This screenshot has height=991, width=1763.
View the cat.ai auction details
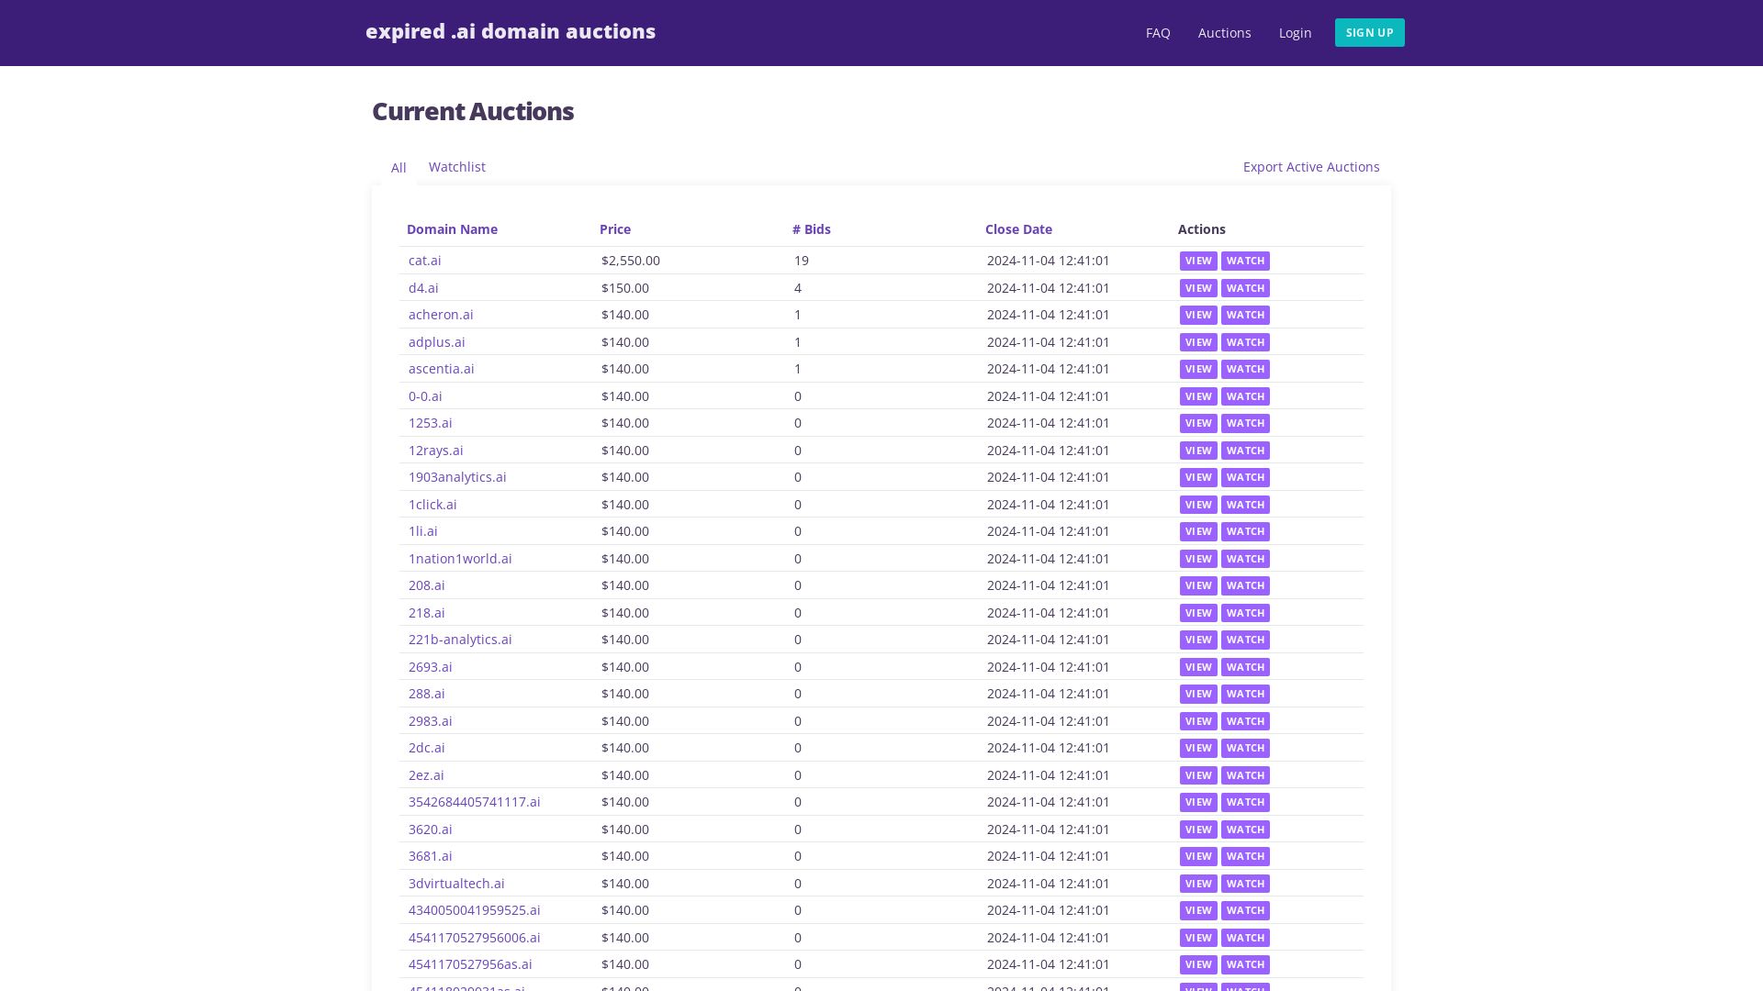(1197, 261)
